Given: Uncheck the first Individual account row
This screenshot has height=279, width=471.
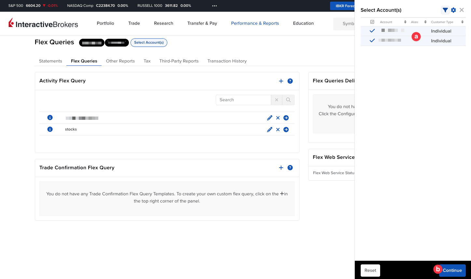Looking at the screenshot, I should (372, 31).
